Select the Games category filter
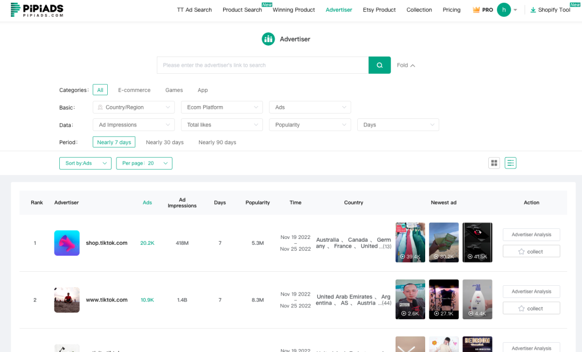This screenshot has height=352, width=582. 174,90
